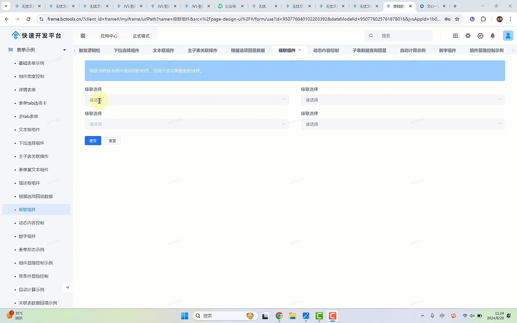Open the first 级联选择 dropdown
The height and width of the screenshot is (323, 517).
187,100
